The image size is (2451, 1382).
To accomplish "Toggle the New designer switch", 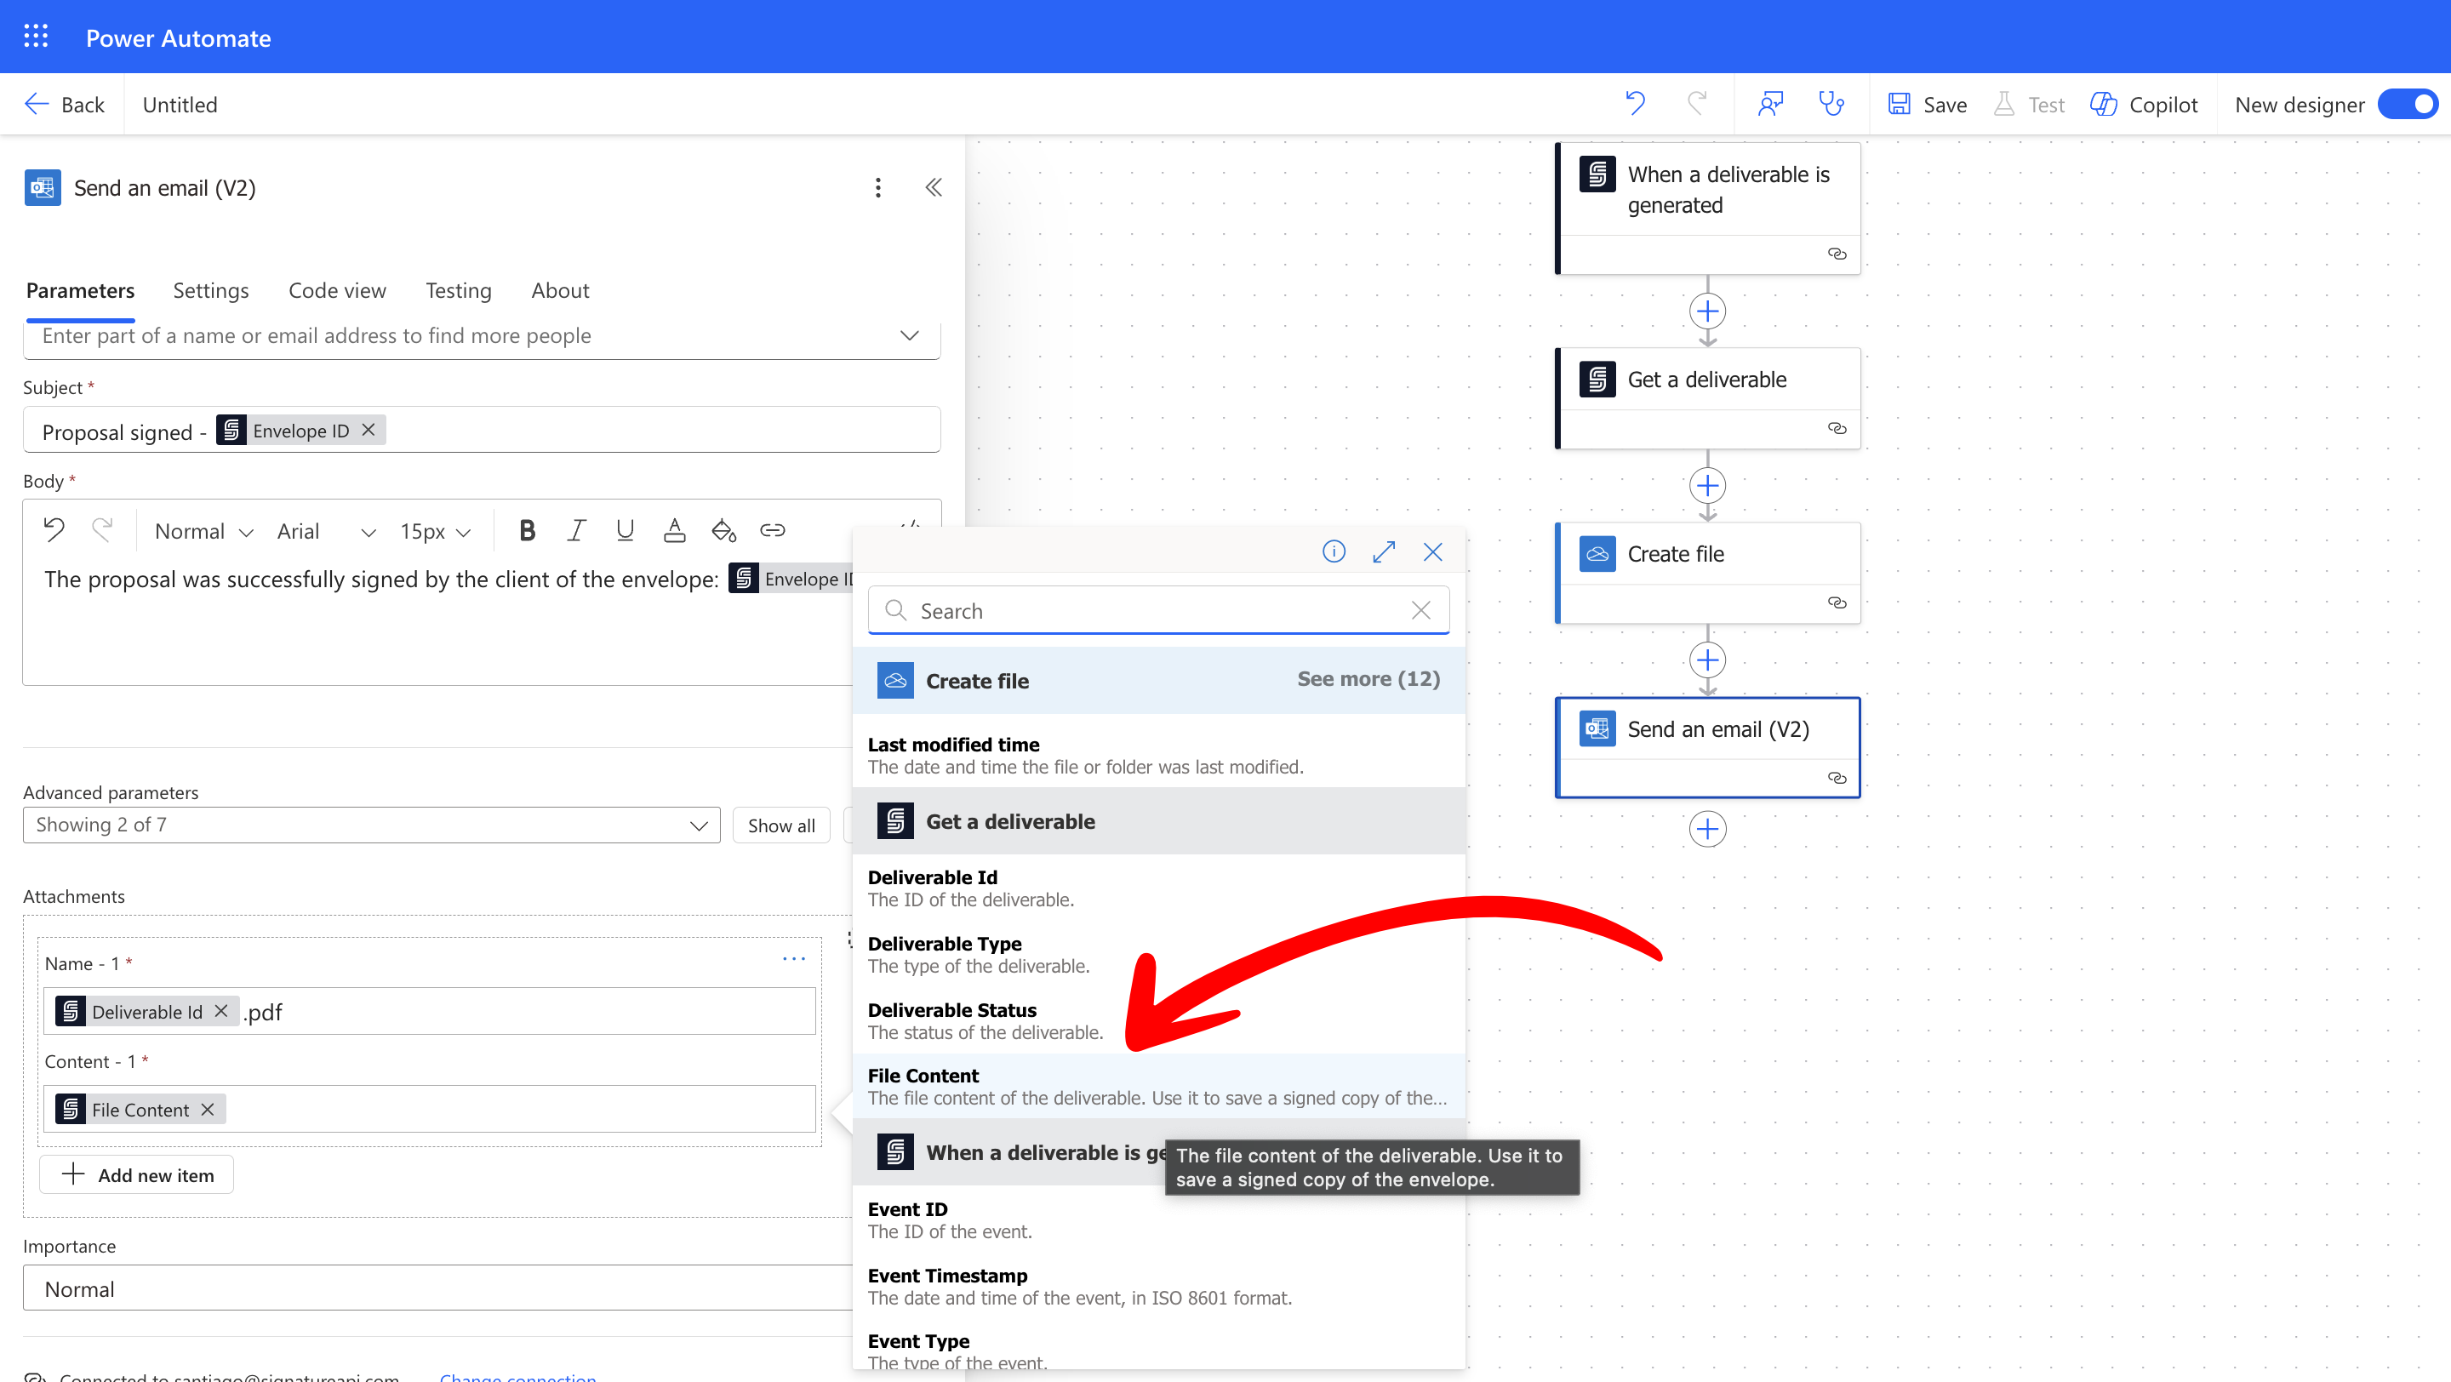I will (2408, 104).
